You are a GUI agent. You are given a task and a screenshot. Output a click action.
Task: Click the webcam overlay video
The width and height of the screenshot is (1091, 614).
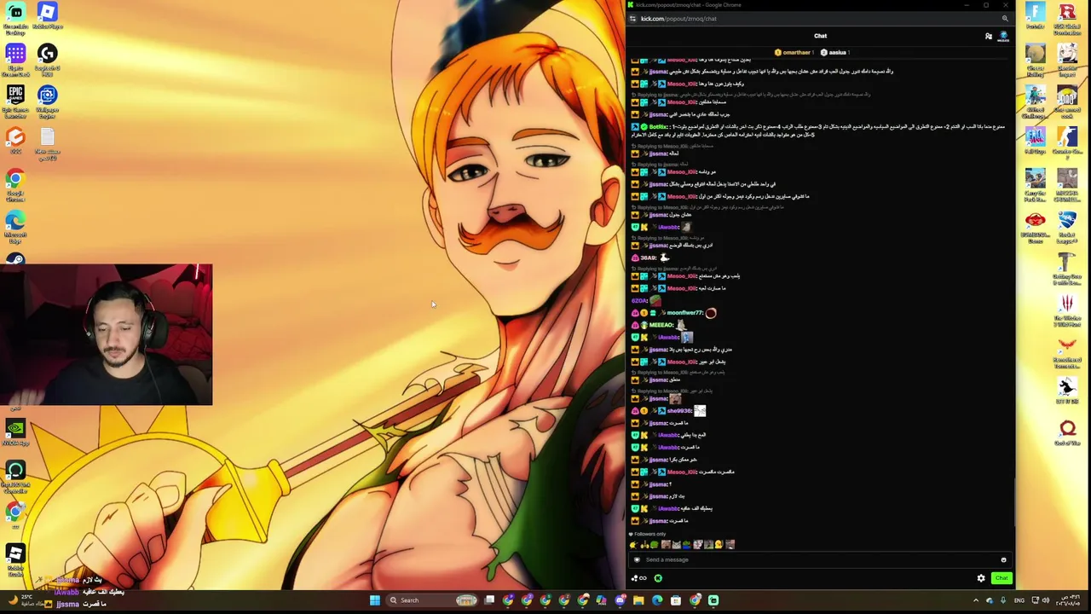[x=106, y=334]
